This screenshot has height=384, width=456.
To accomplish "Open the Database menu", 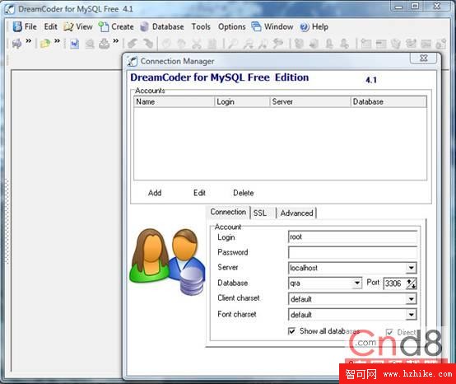I will click(162, 26).
